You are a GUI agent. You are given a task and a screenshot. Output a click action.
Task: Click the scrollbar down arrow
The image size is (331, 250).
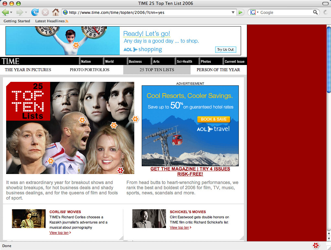click(x=329, y=239)
